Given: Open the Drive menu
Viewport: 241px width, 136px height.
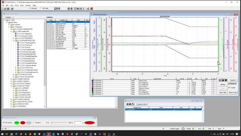Looking at the screenshot, I should point(17,5).
